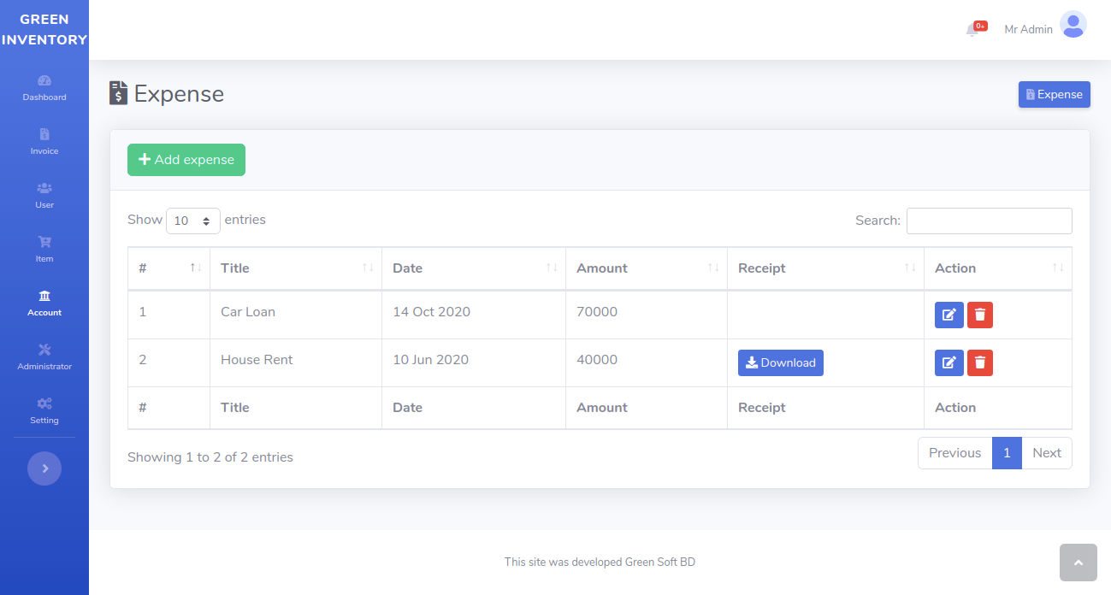This screenshot has width=1111, height=595.
Task: Click the green Add expense button
Action: [186, 160]
